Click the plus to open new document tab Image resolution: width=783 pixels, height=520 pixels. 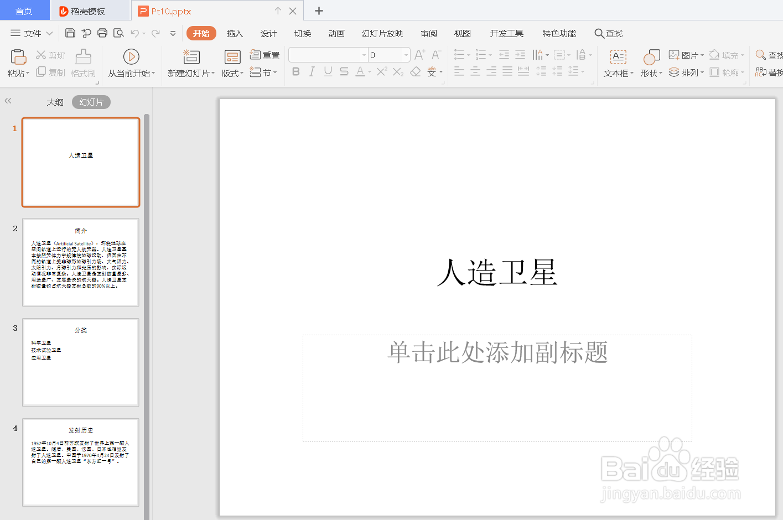[x=319, y=11]
